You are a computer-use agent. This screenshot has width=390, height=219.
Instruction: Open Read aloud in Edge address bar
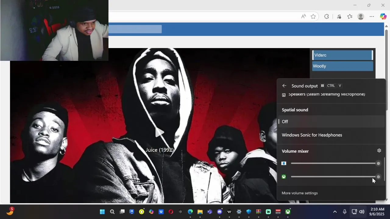[303, 16]
